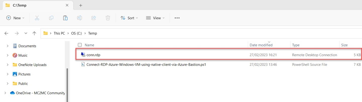Viewport: 362px width, 102px height.
Task: Select the Connect-RDP-Azure PowerShell script file
Action: 219,64
